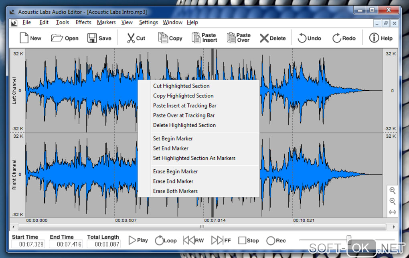The width and height of the screenshot is (409, 258).
Task: Fit waveform to width with arrows icon
Action: point(392,212)
